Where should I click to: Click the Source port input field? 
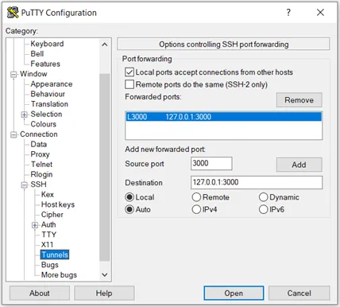click(x=211, y=163)
